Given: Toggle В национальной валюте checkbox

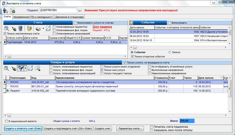Looking at the screenshot, I should (x=6, y=121).
